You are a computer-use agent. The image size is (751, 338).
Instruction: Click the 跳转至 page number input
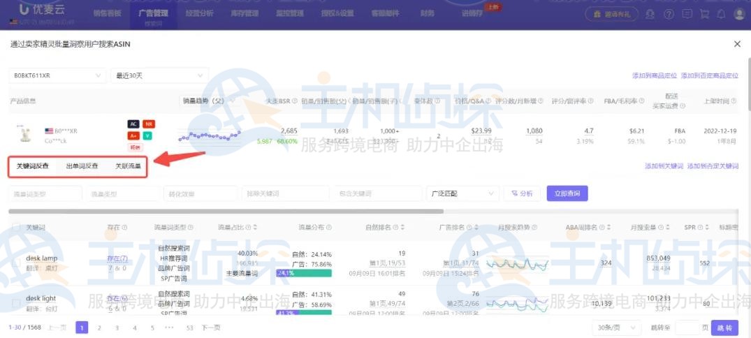(687, 328)
